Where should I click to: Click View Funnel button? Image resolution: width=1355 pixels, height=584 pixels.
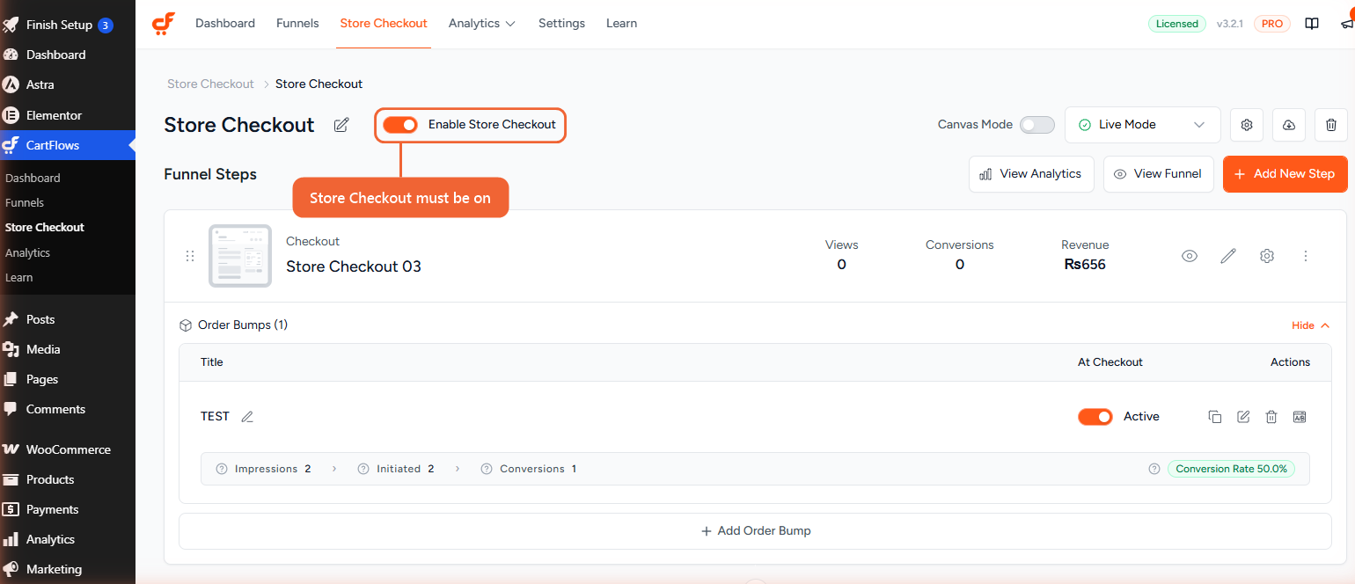pos(1159,174)
